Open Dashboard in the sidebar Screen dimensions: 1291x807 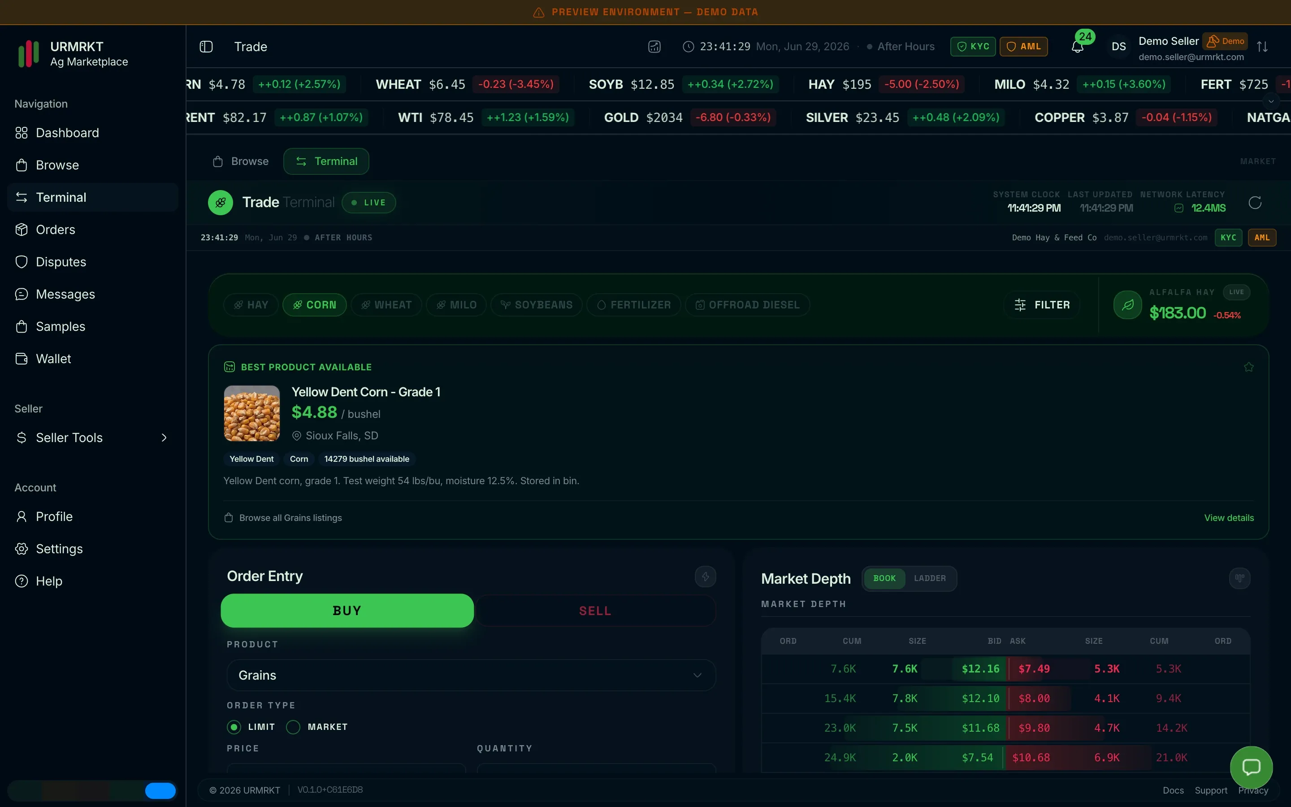93,133
